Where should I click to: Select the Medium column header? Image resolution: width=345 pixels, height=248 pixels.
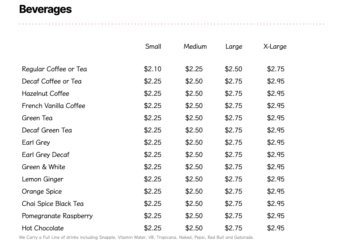195,46
